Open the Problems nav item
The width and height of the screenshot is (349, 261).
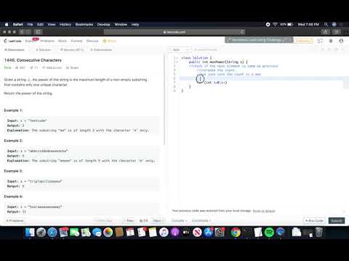pos(47,41)
